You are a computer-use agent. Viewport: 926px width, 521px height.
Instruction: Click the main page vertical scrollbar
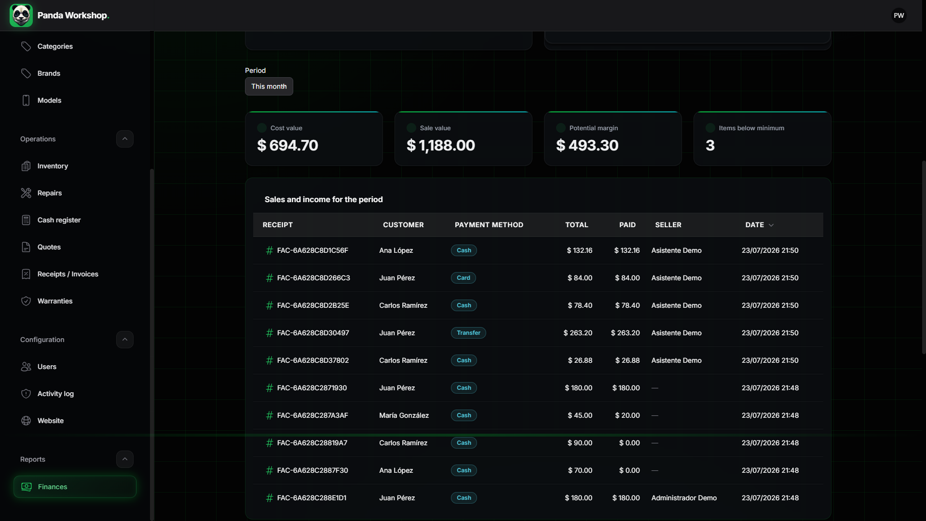924,257
